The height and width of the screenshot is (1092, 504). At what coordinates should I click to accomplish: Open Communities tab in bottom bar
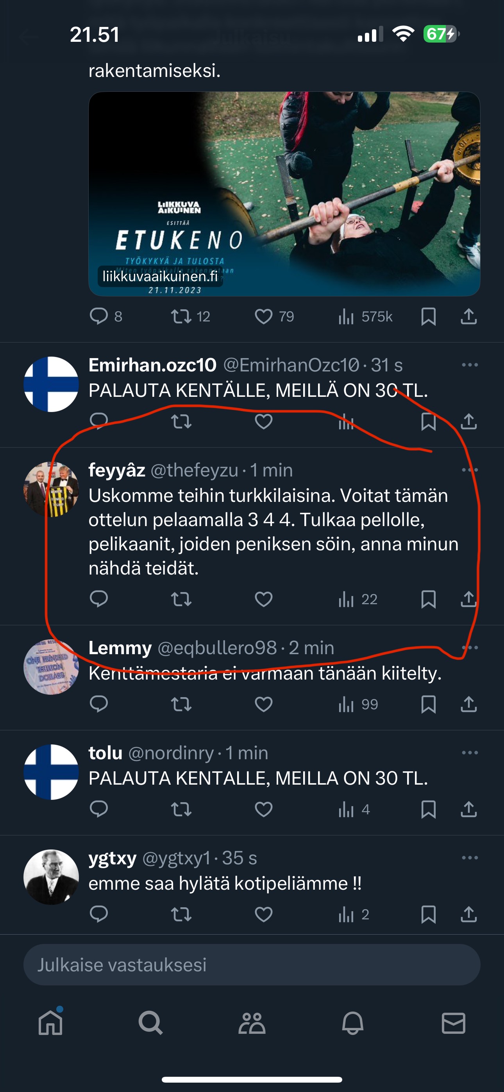click(252, 1023)
